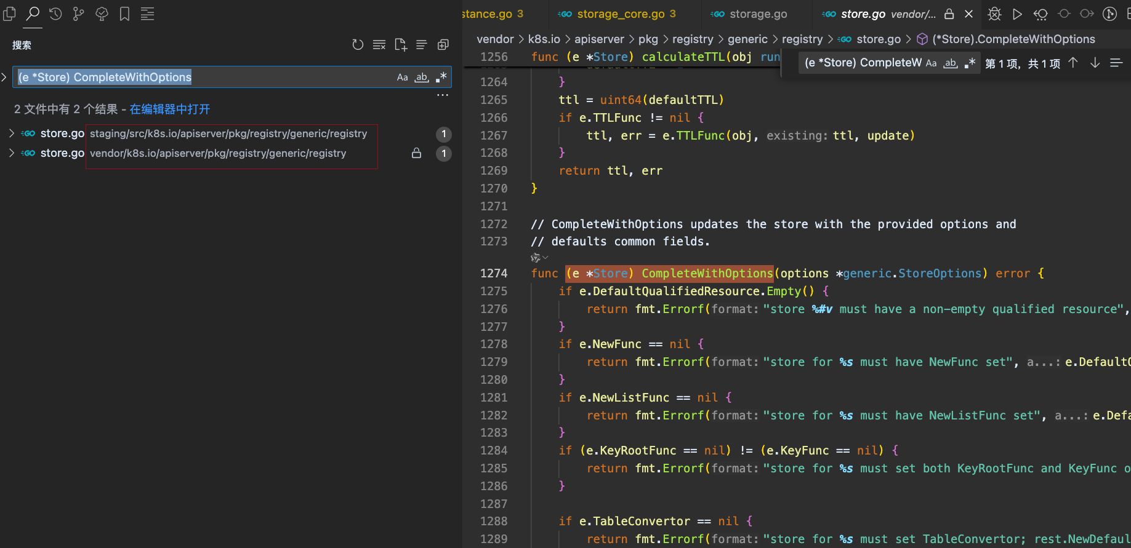Expand the staging store.go search result
This screenshot has width=1131, height=548.
tap(12, 133)
